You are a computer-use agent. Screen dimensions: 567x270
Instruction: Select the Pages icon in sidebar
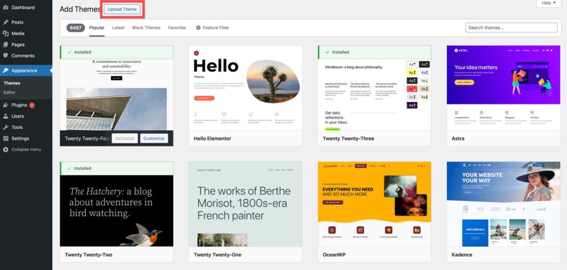[6, 45]
